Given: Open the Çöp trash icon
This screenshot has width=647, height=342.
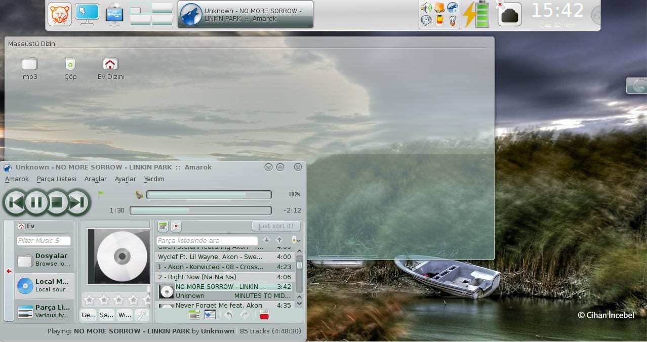Looking at the screenshot, I should click(70, 69).
